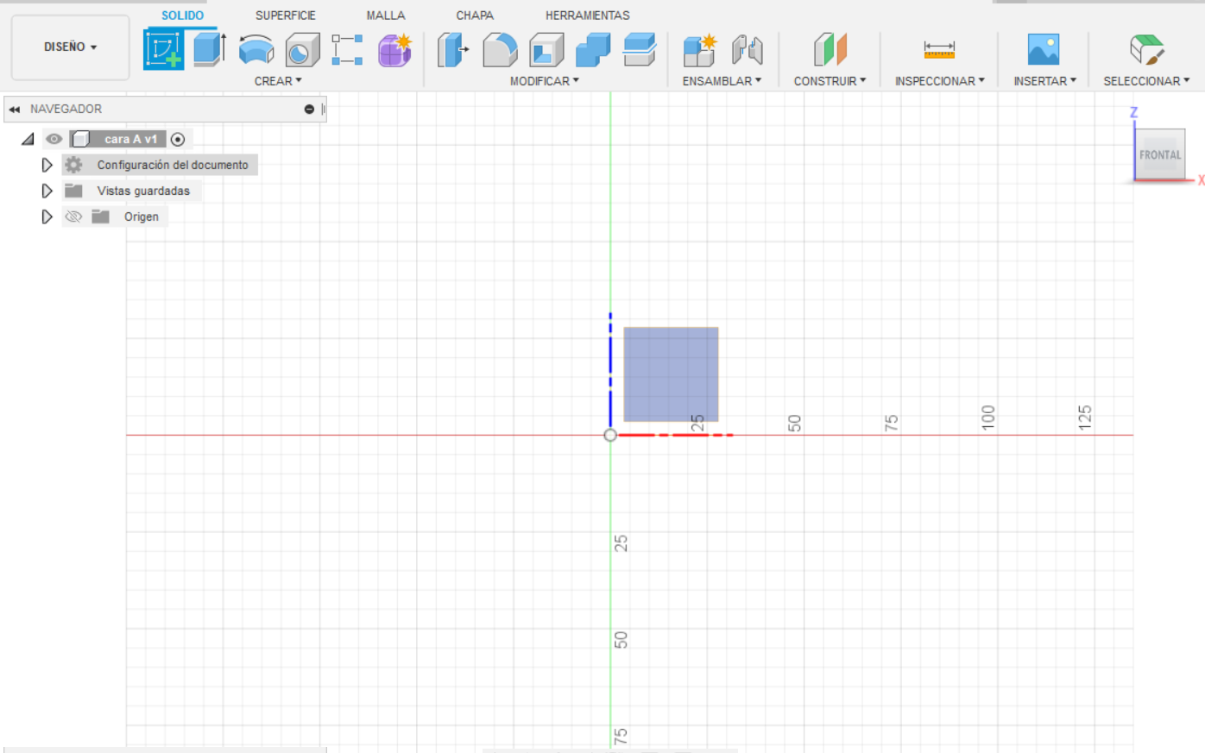Expand the Configuración del documento node
Image resolution: width=1205 pixels, height=753 pixels.
point(47,165)
